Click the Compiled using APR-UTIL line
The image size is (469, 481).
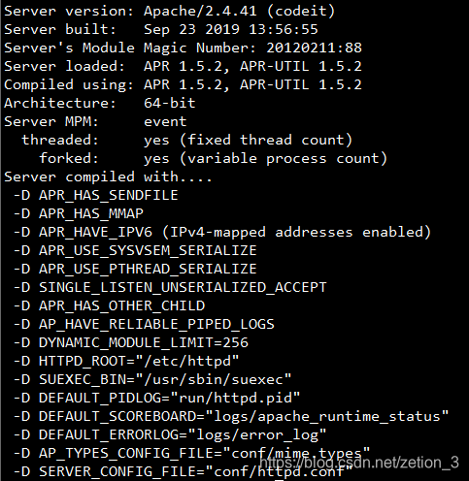[183, 84]
